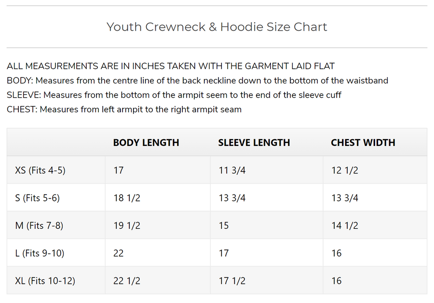Select the BODY LENGTH column header
Viewport: 434px width, 303px height.
coord(146,143)
